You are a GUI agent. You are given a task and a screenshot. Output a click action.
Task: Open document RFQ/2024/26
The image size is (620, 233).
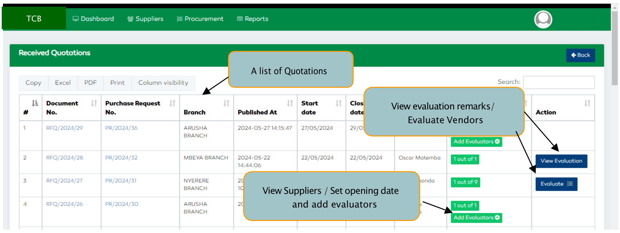[x=64, y=204]
